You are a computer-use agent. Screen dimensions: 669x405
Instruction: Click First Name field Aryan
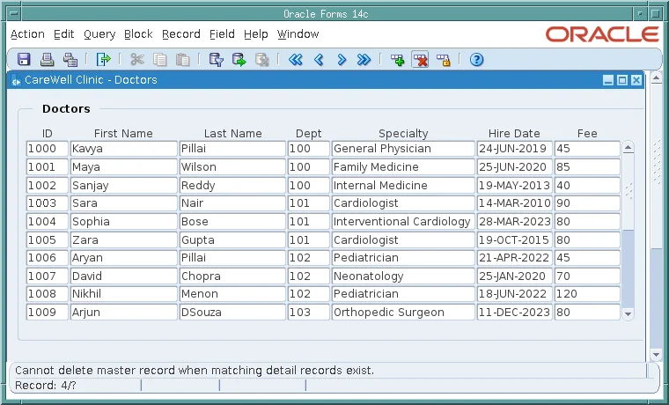[124, 258]
